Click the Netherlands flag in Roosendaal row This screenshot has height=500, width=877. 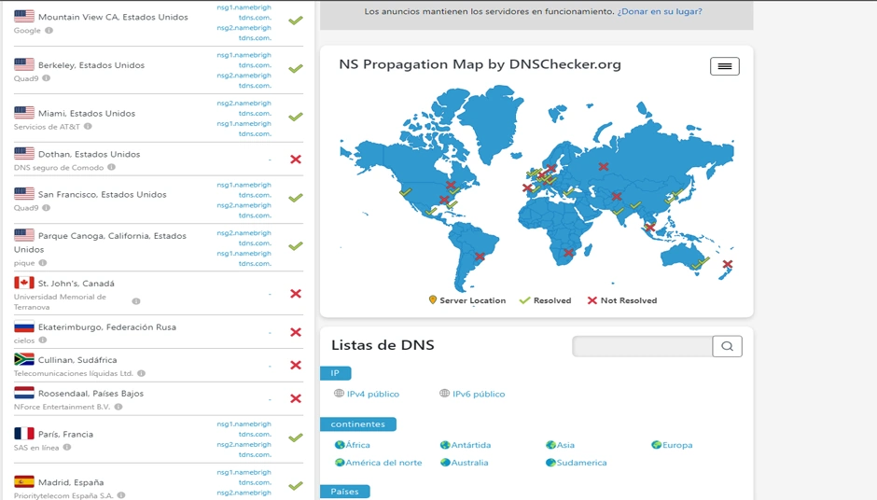tap(24, 393)
